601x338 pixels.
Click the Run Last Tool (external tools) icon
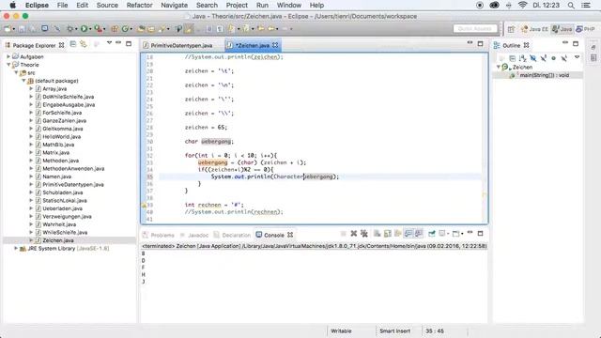[x=98, y=29]
